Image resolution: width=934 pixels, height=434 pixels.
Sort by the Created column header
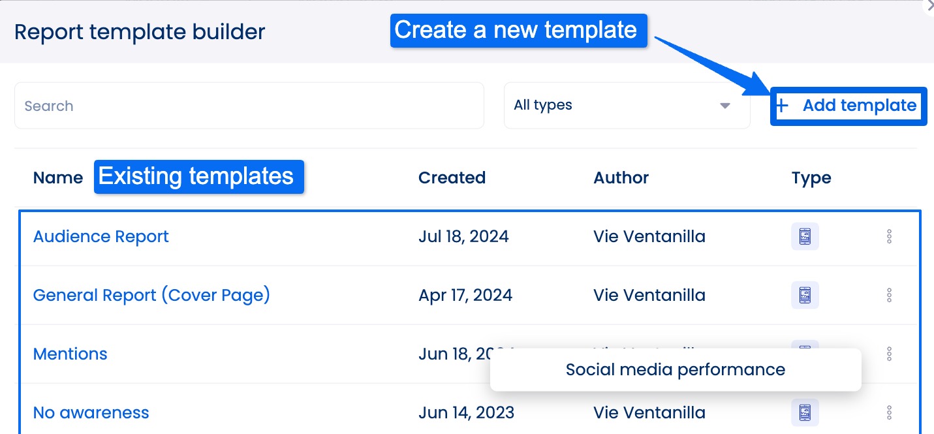(452, 178)
